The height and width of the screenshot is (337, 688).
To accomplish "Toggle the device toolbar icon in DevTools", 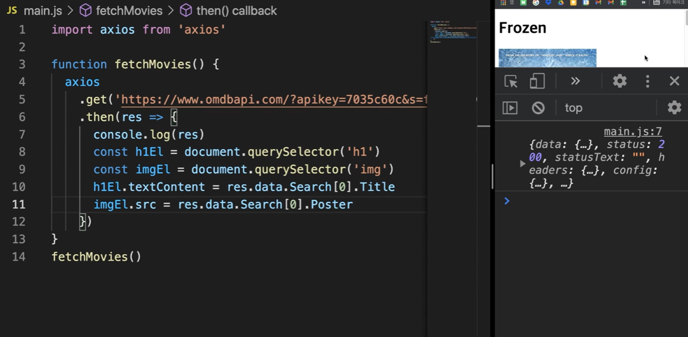I will [537, 81].
